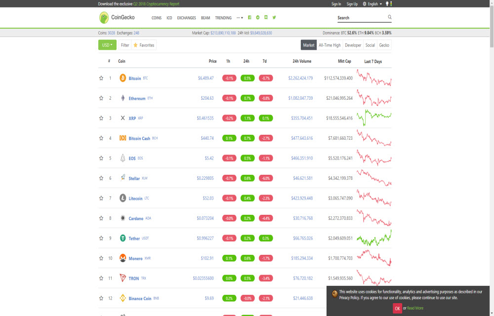Favorite Litecoin with its star
494x316 pixels.
coord(101,198)
